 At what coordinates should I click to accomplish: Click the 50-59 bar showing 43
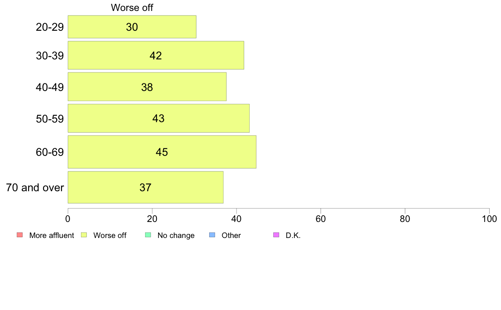(159, 118)
